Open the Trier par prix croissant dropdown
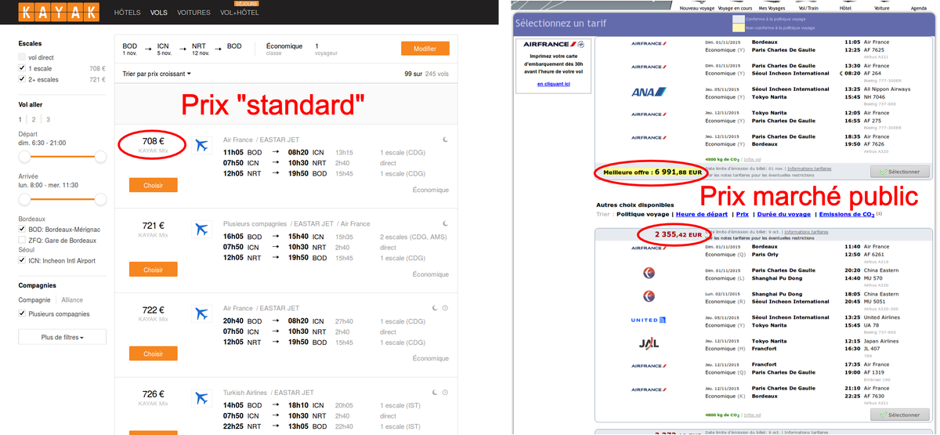 (157, 74)
